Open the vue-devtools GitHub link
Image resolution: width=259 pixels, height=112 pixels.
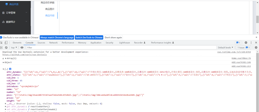25,54
